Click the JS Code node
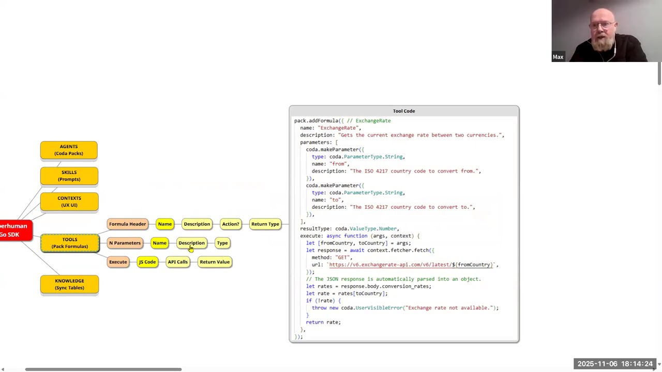 (147, 262)
